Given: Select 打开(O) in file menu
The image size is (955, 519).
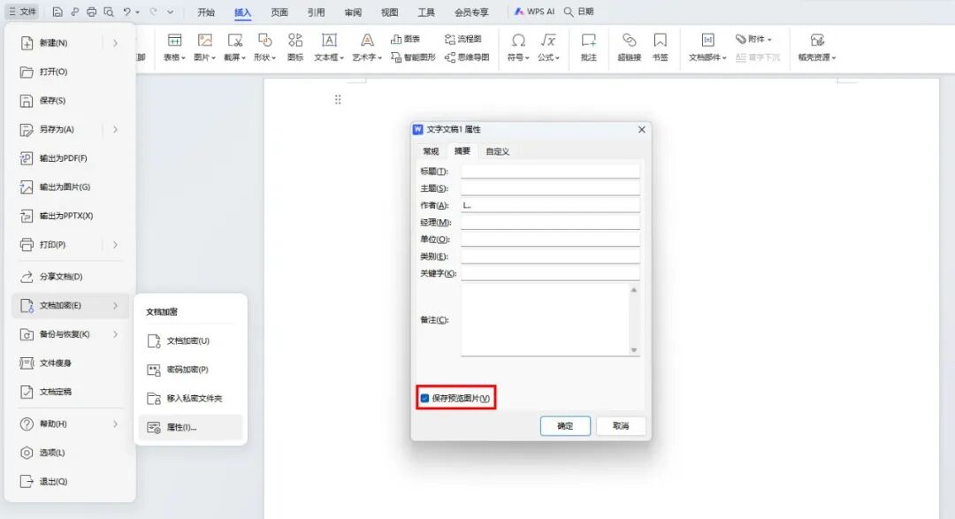Looking at the screenshot, I should [70, 72].
